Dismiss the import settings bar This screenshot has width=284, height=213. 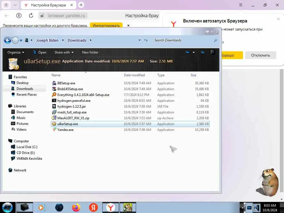(x=128, y=26)
